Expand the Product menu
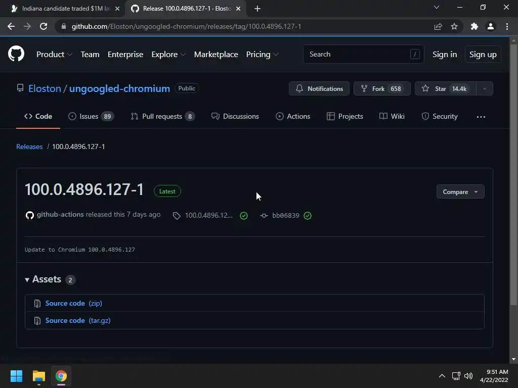518x388 pixels. click(54, 55)
